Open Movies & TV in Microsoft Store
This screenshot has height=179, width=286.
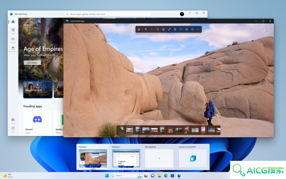click(x=13, y=49)
